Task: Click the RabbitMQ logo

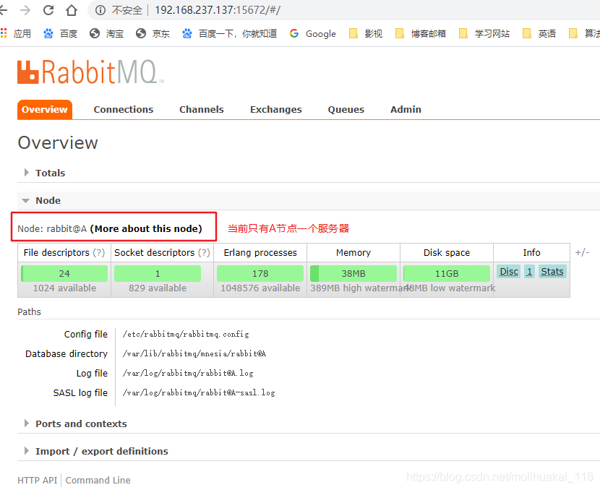Action: coord(90,72)
